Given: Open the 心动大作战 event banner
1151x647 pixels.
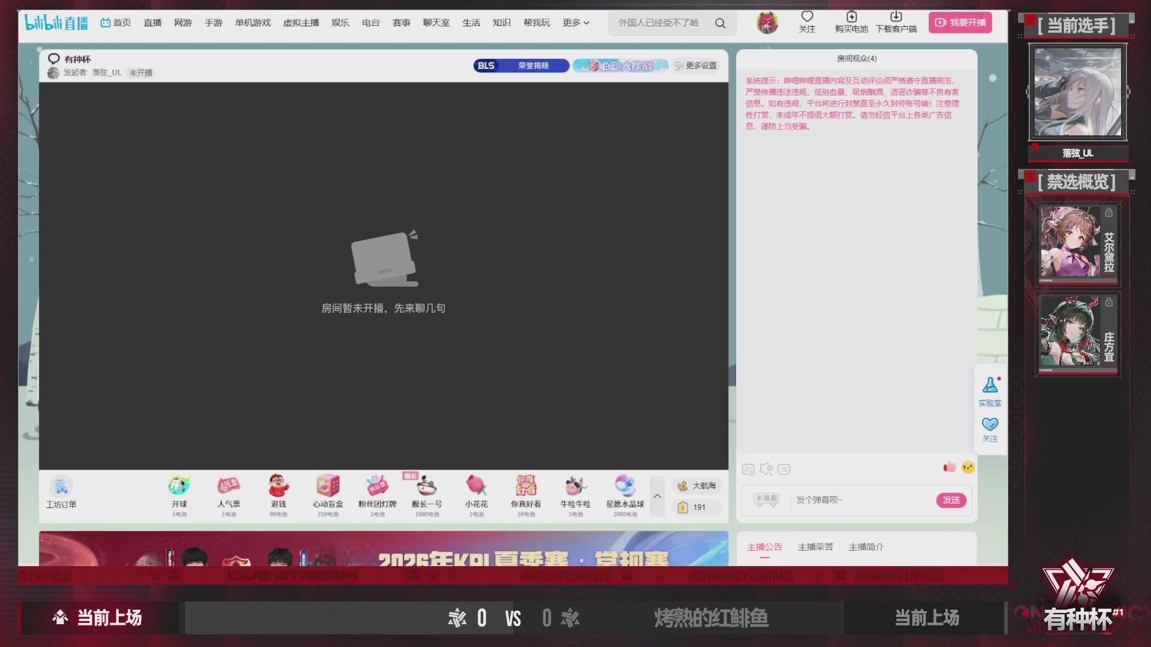Looking at the screenshot, I should (620, 65).
